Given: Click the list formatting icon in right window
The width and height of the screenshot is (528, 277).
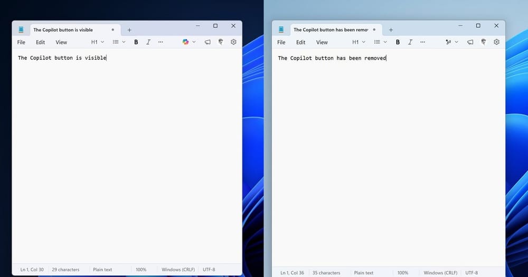Looking at the screenshot, I should pyautogui.click(x=377, y=42).
